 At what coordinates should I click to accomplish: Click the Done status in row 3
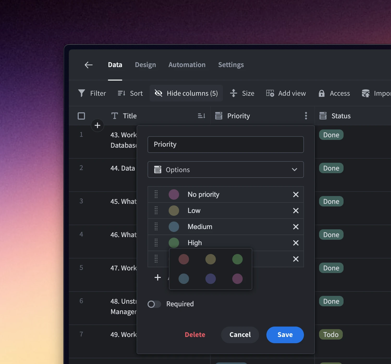pyautogui.click(x=331, y=201)
